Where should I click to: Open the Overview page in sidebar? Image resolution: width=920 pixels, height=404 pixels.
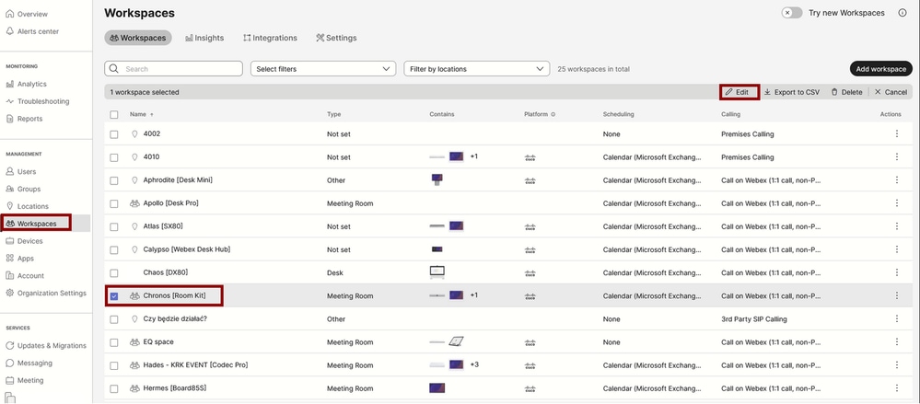click(27, 14)
